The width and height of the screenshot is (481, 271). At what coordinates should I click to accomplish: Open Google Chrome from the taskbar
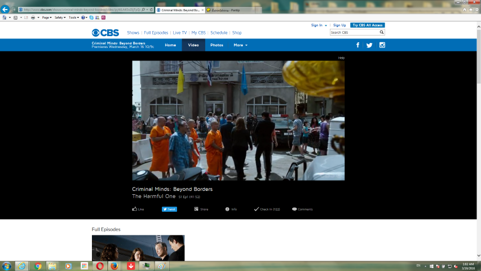[x=38, y=266]
